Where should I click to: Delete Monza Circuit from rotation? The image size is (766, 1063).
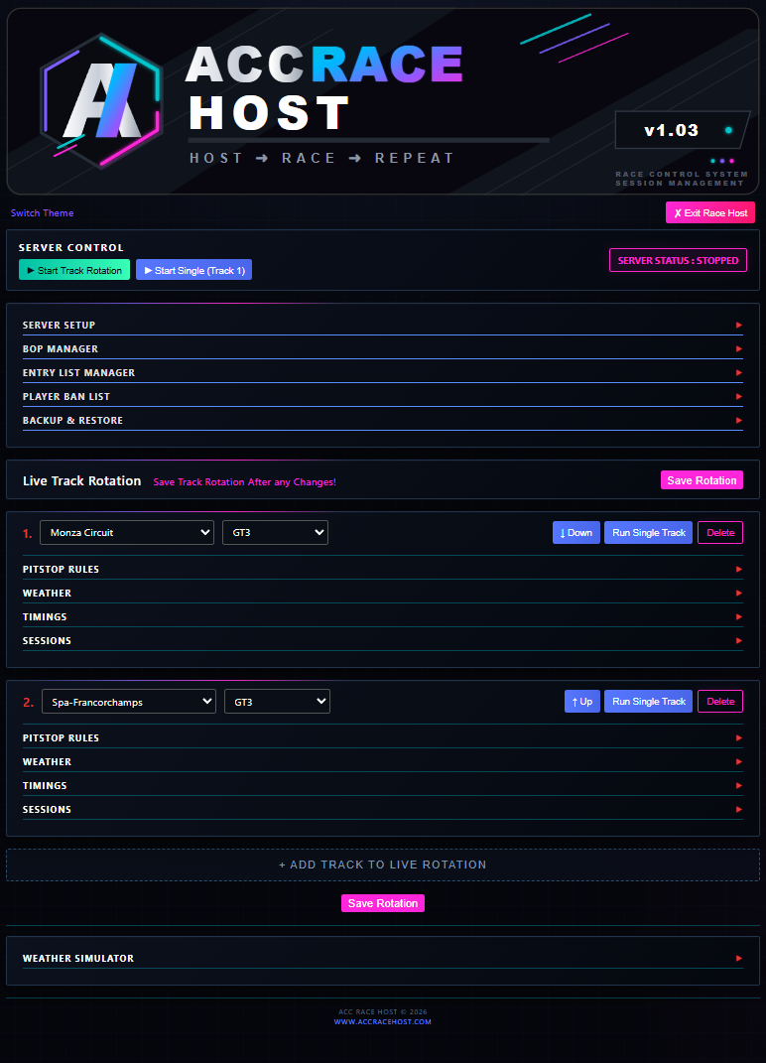pos(720,533)
